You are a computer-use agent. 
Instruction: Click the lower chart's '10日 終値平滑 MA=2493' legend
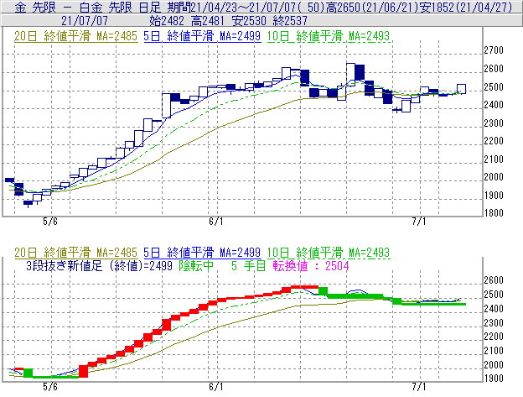pyautogui.click(x=329, y=253)
